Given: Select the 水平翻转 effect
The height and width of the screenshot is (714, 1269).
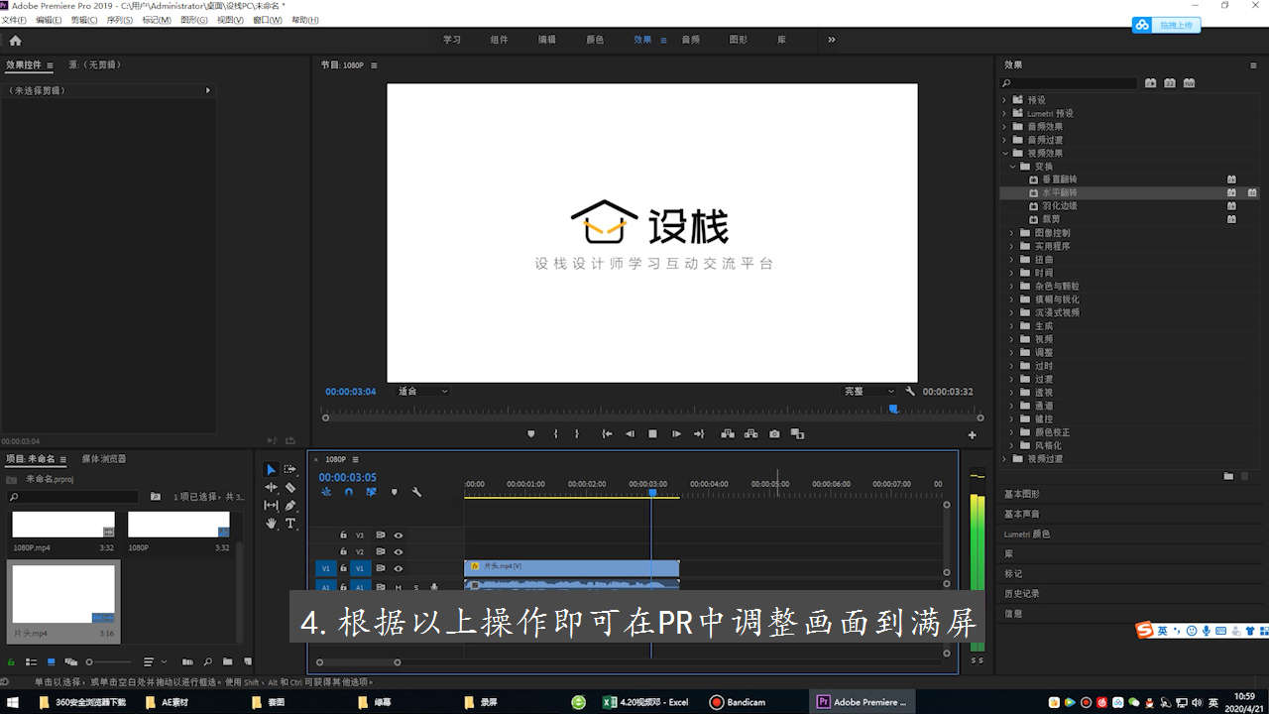Looking at the screenshot, I should click(1059, 193).
